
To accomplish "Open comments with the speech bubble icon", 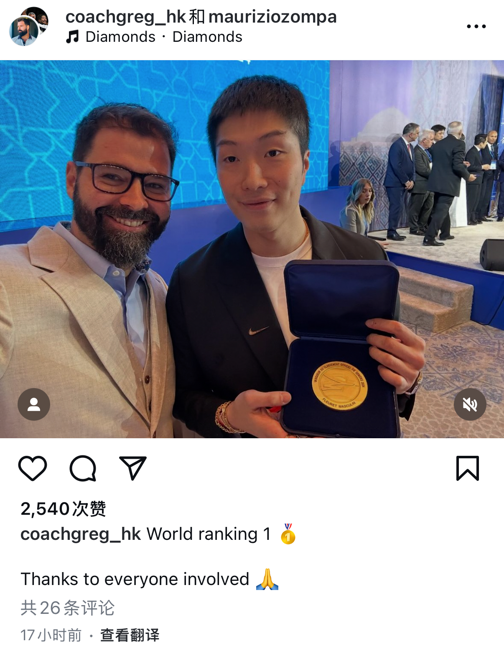I will 83,468.
